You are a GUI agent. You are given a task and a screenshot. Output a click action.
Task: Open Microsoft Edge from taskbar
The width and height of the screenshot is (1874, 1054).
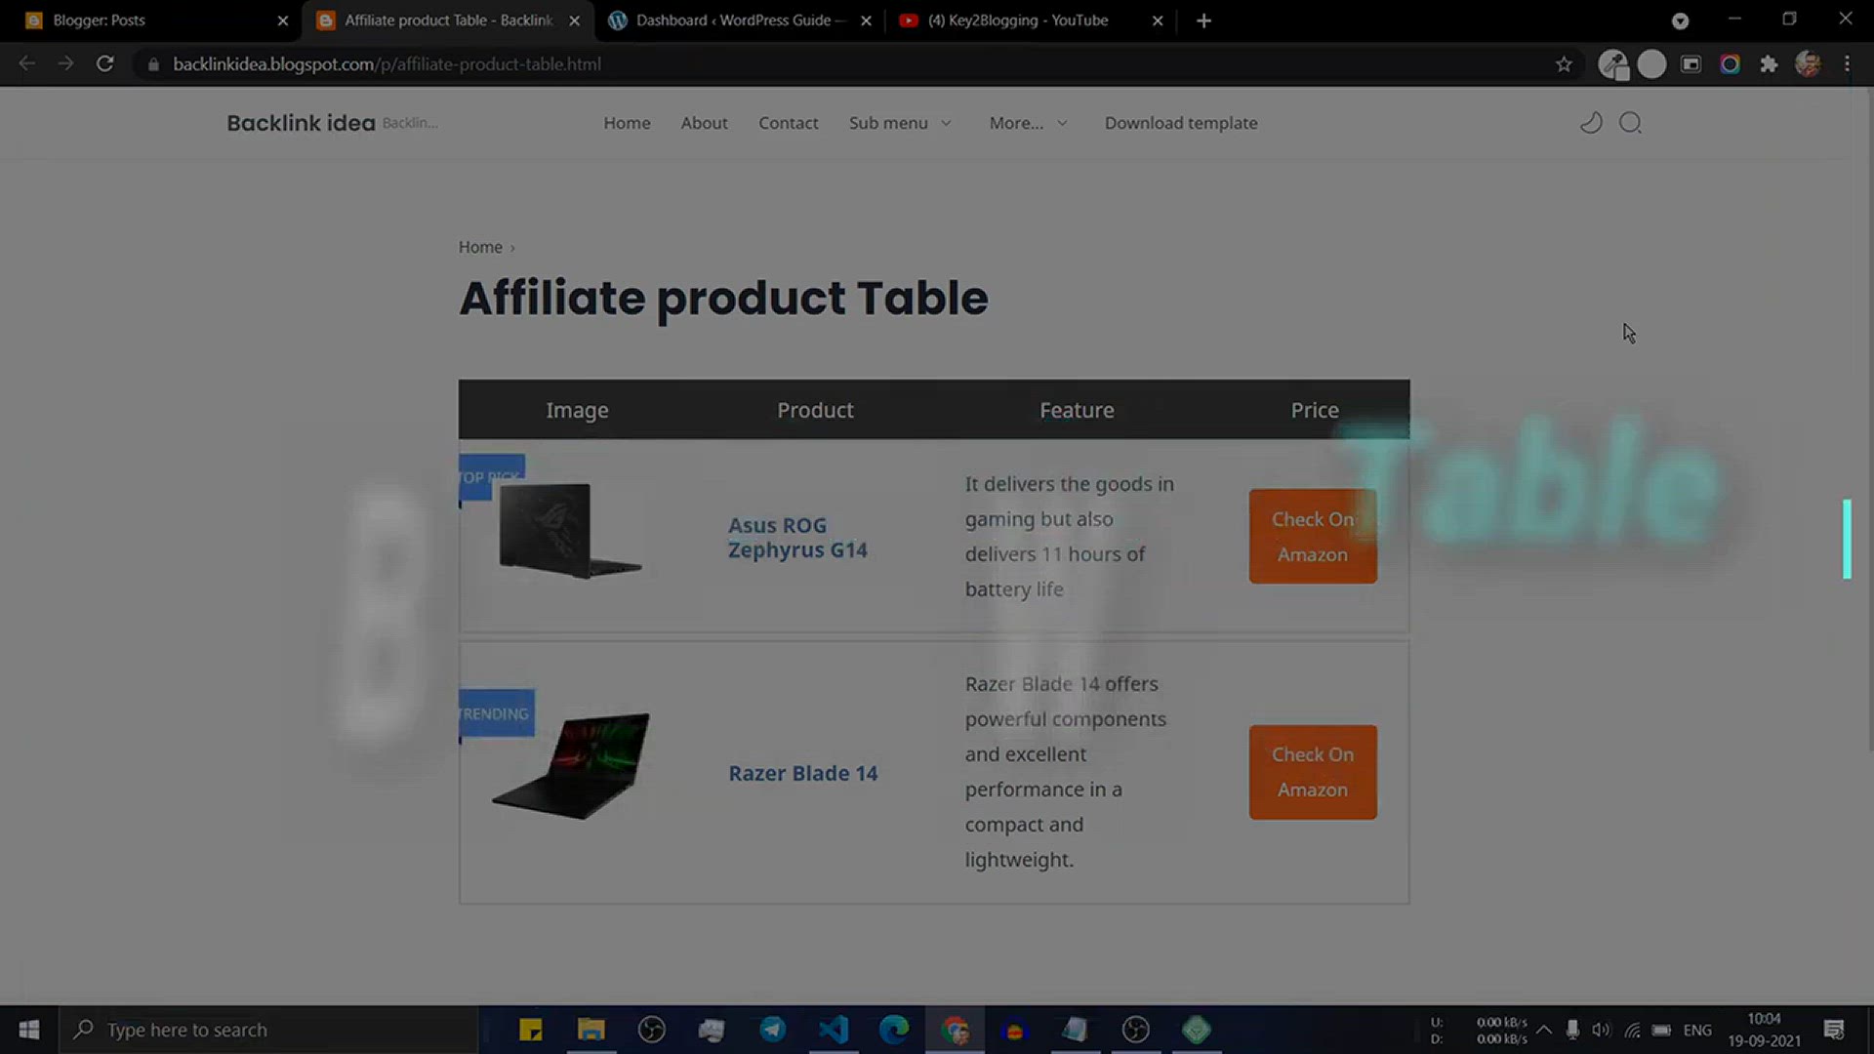[x=894, y=1030]
